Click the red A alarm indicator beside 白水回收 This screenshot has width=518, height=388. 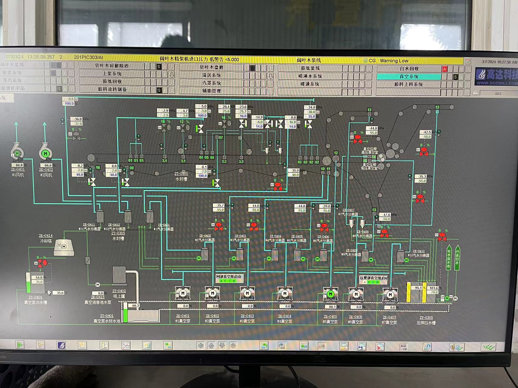pyautogui.click(x=444, y=69)
